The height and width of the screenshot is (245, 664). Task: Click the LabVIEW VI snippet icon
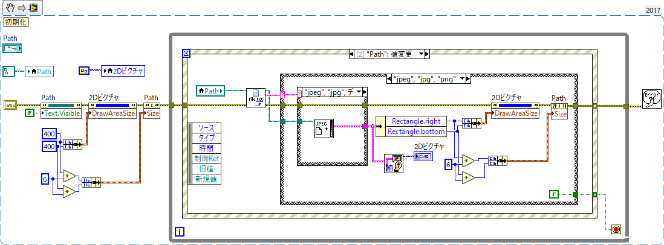click(32, 8)
